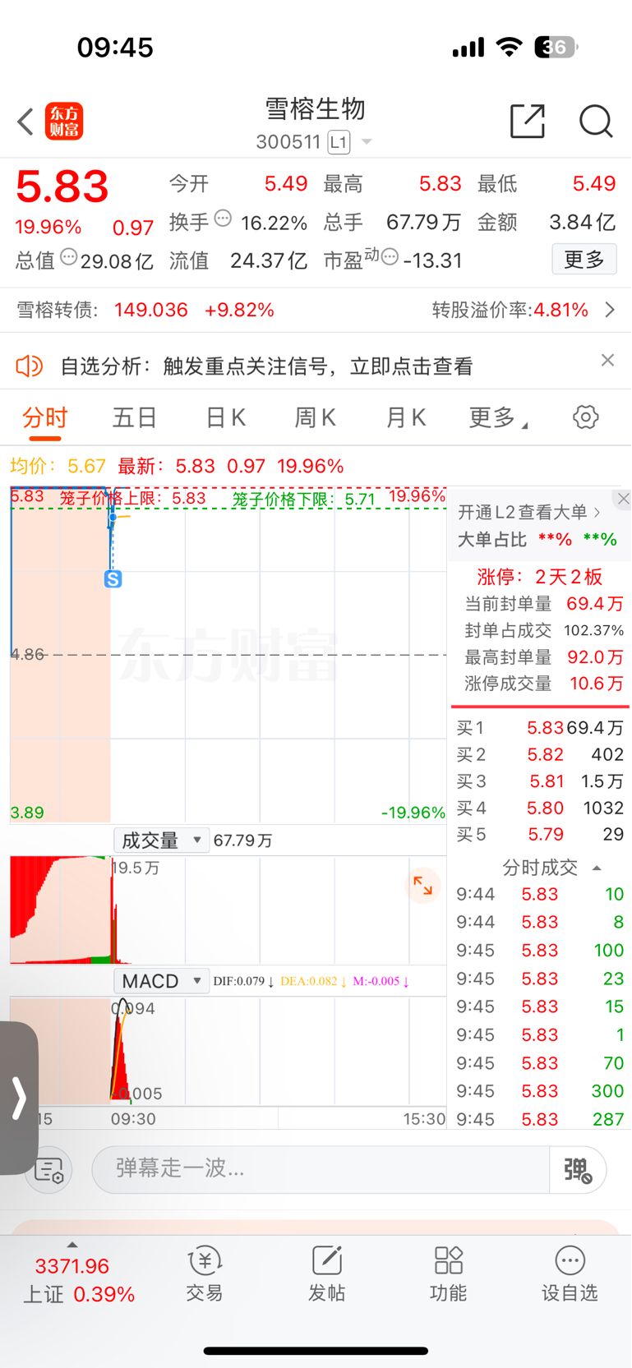Tap the 笼子价格下限 5.71 label

point(303,499)
